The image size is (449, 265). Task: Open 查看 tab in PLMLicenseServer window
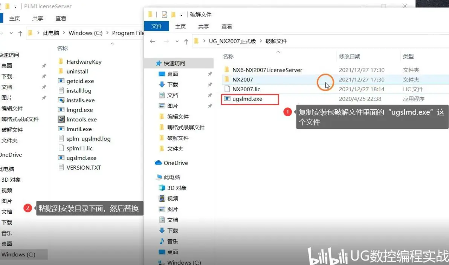61,18
